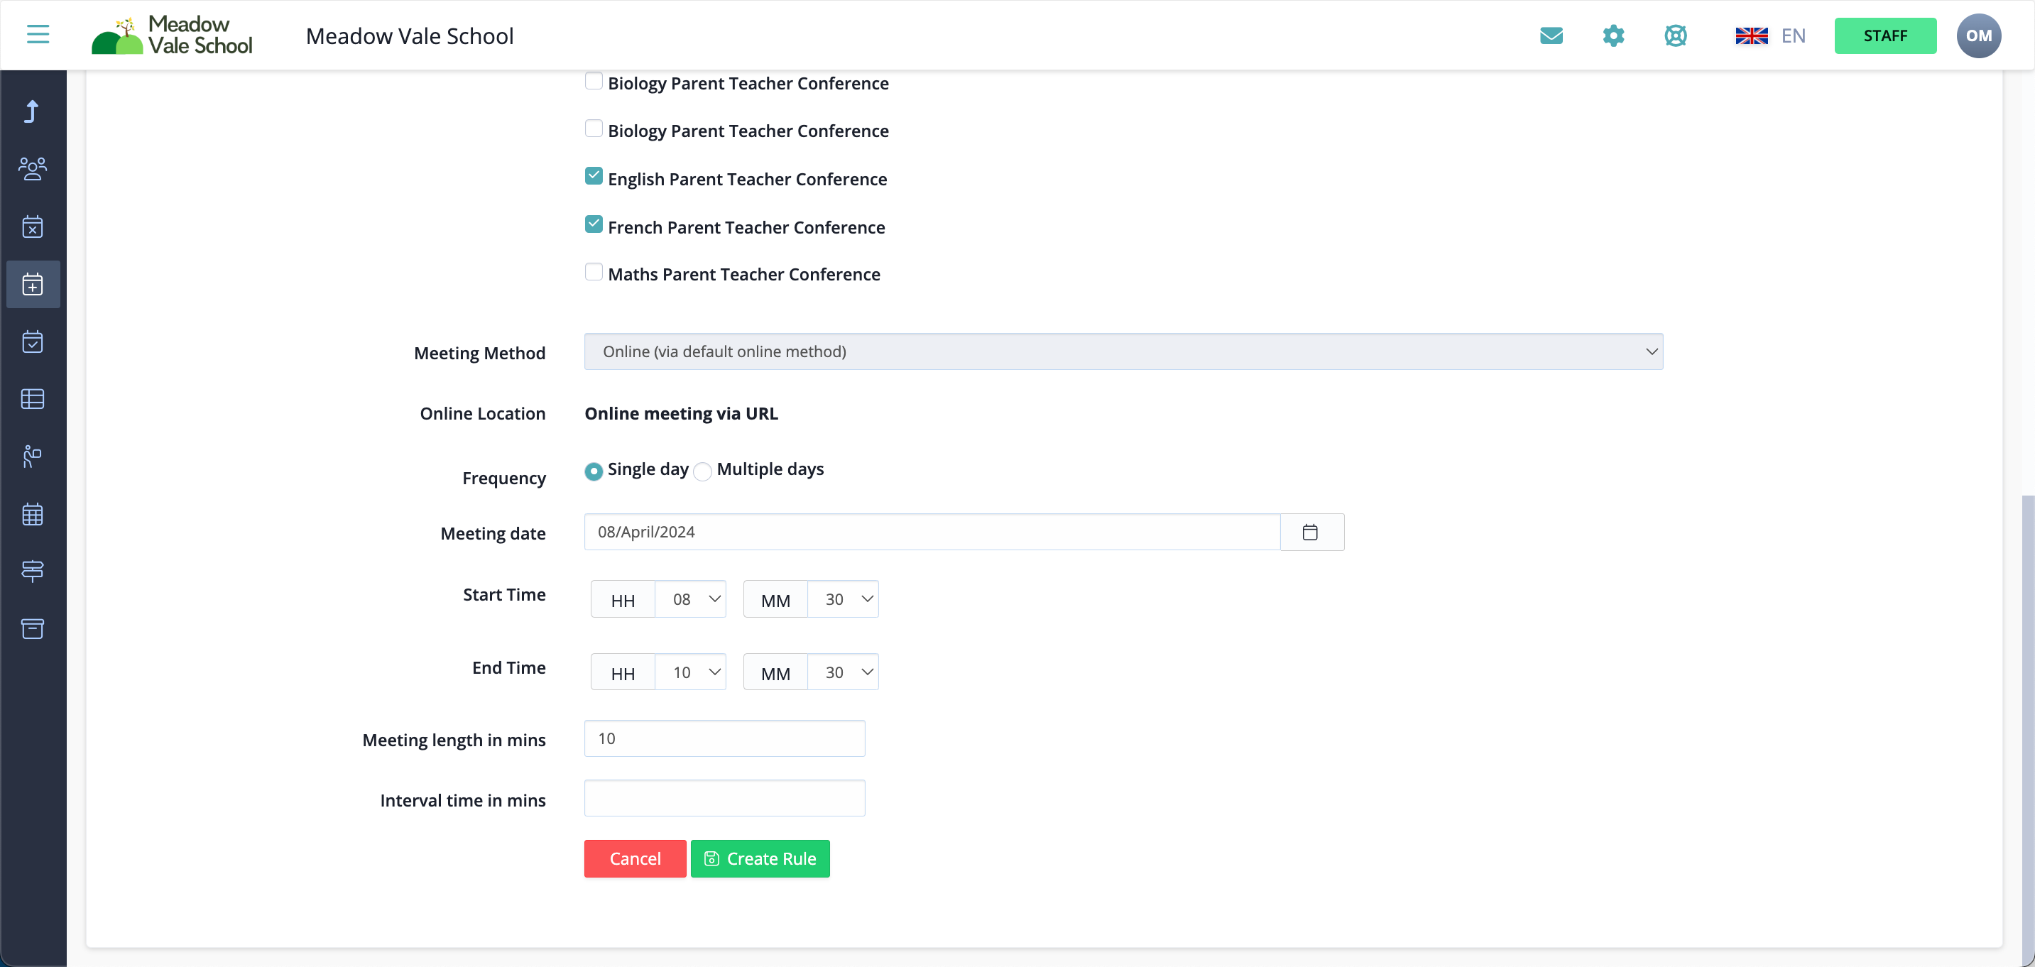Screen dimensions: 2035x967
Task: Open the messages envelope icon
Action: pos(1551,35)
